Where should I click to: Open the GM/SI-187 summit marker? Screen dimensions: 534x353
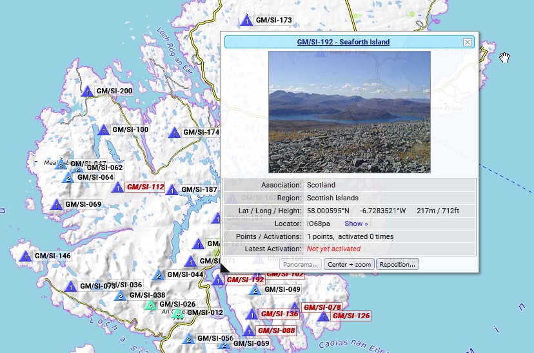tap(172, 190)
